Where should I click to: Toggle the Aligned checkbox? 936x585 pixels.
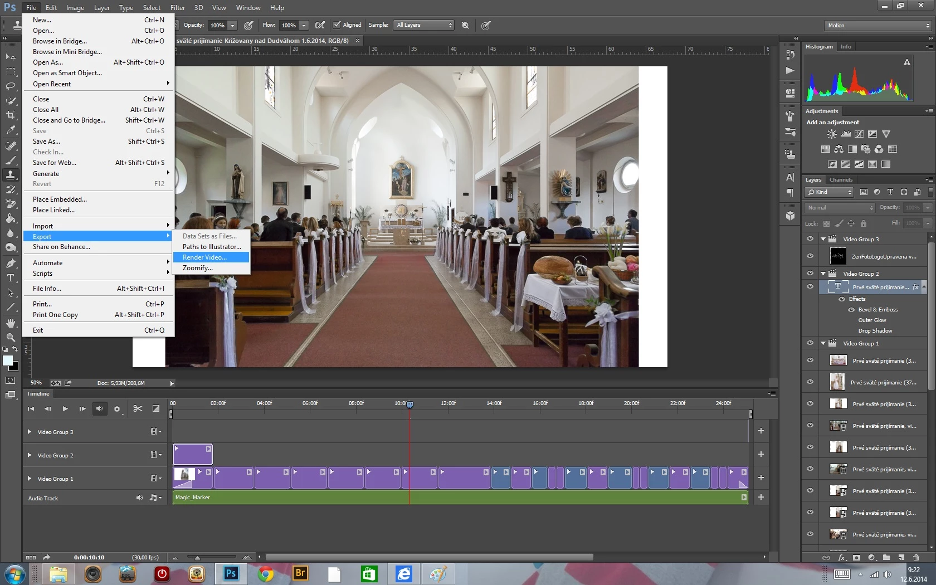pyautogui.click(x=337, y=25)
